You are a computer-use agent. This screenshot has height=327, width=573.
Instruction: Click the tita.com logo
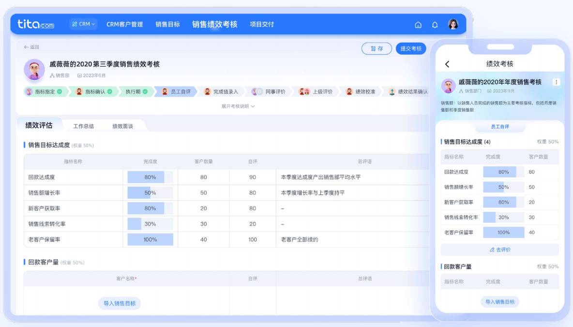coord(36,24)
